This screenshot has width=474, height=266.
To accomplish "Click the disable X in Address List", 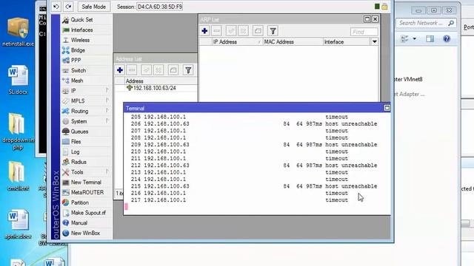I will [158, 70].
